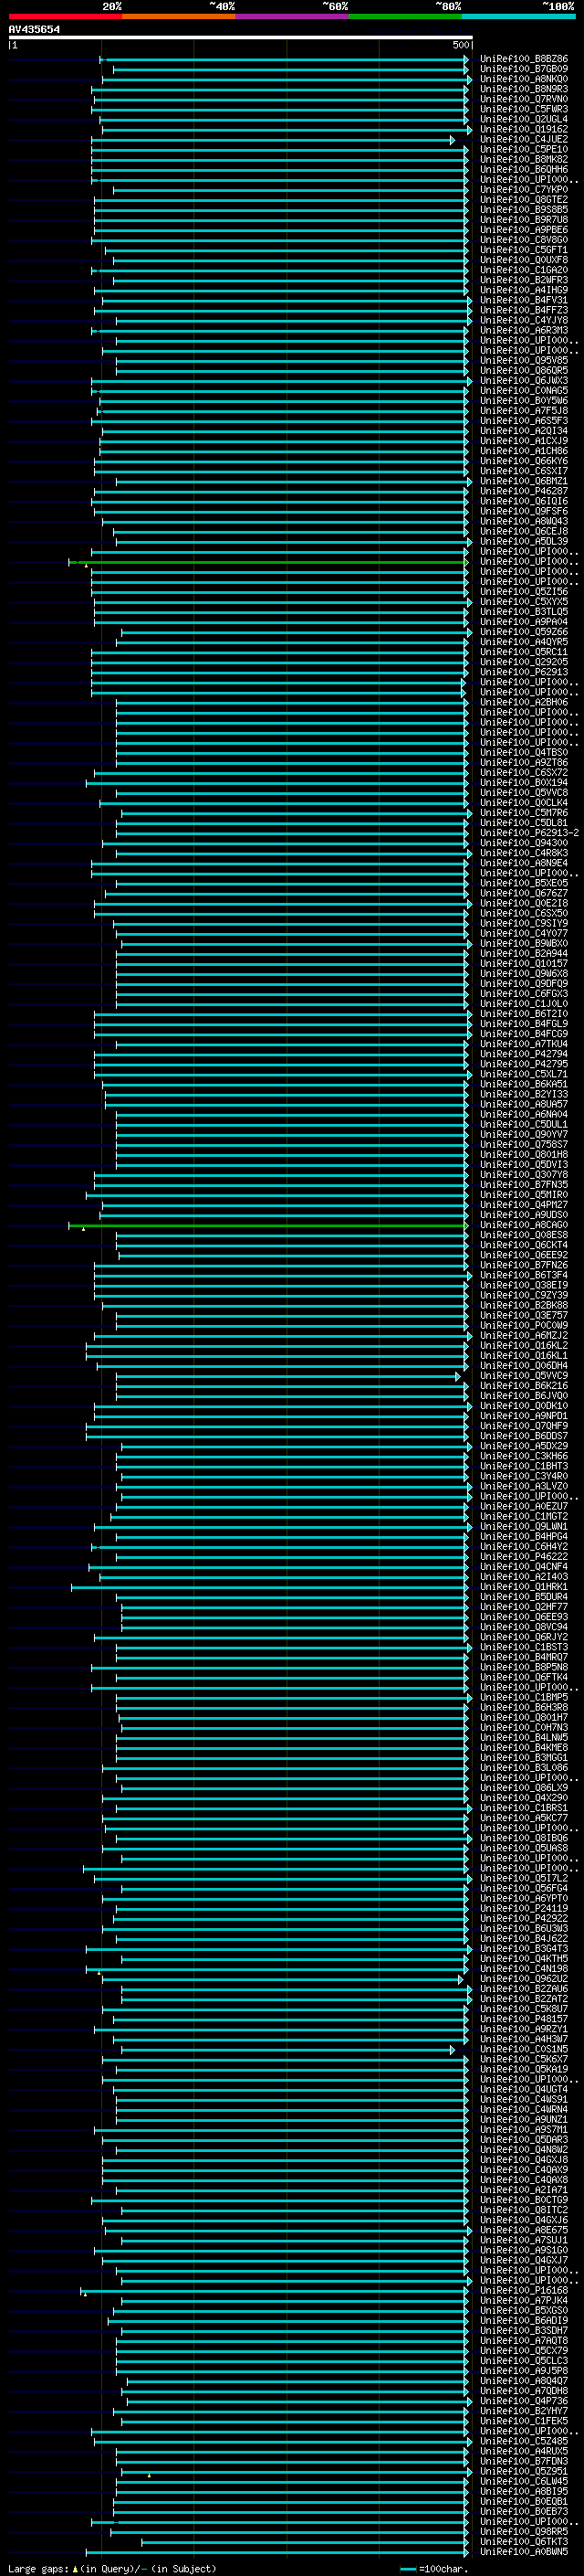Select label UniRef100_A7F5J8

[524, 410]
